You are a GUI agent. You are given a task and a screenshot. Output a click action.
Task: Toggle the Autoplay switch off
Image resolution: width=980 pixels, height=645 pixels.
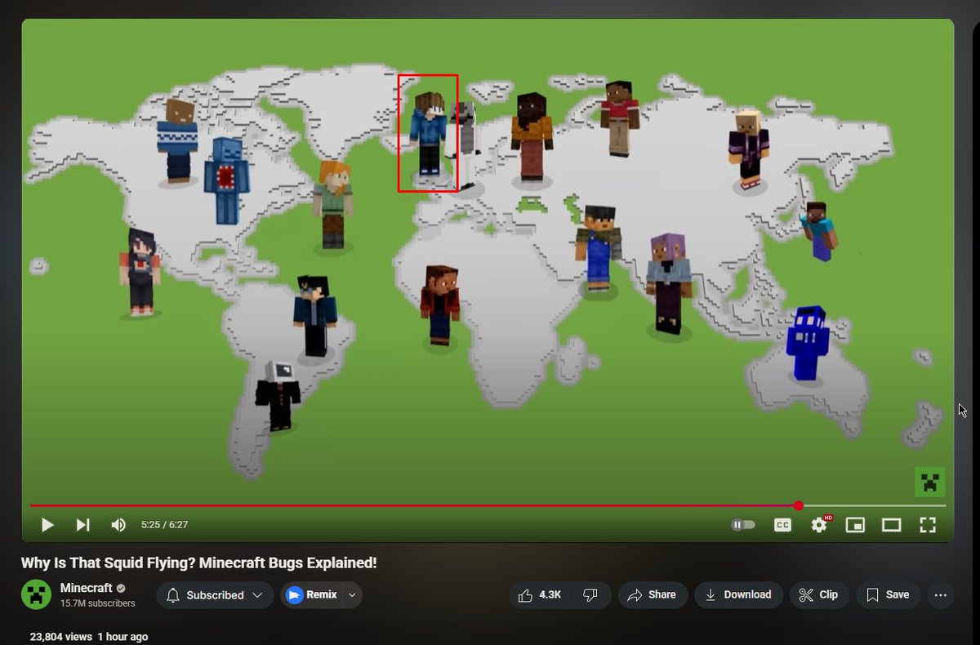tap(742, 525)
